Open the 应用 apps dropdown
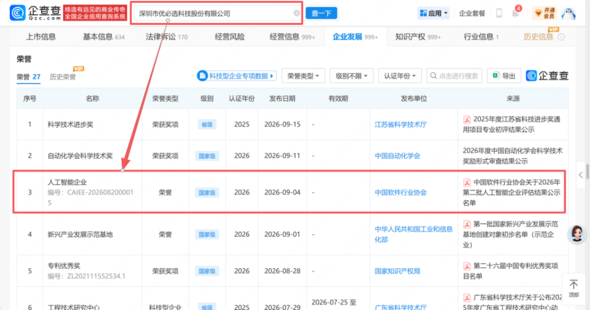The width and height of the screenshot is (590, 310). click(x=433, y=13)
